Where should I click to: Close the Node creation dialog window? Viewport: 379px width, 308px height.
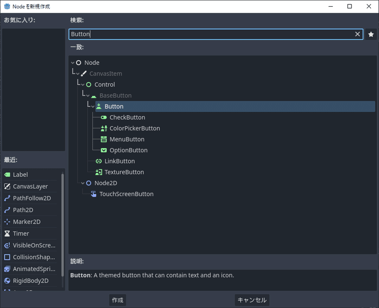369,6
